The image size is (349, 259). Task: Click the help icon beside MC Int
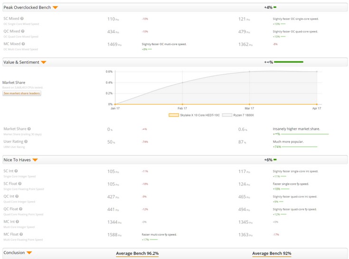pyautogui.click(x=18, y=221)
